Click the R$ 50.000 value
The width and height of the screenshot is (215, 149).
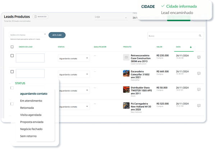pos(162,88)
